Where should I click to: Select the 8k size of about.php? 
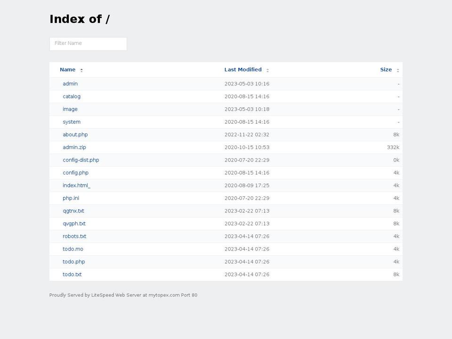pyautogui.click(x=396, y=134)
